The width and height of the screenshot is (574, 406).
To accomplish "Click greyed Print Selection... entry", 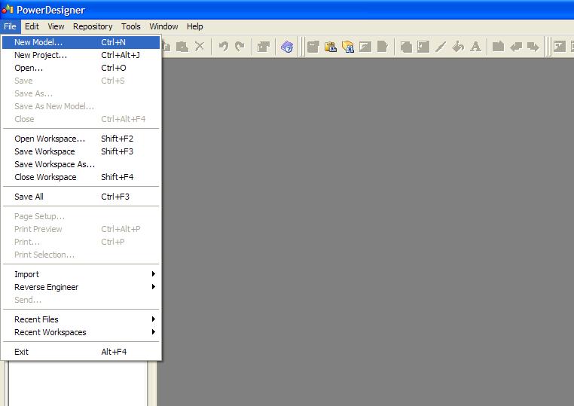I will pos(81,255).
